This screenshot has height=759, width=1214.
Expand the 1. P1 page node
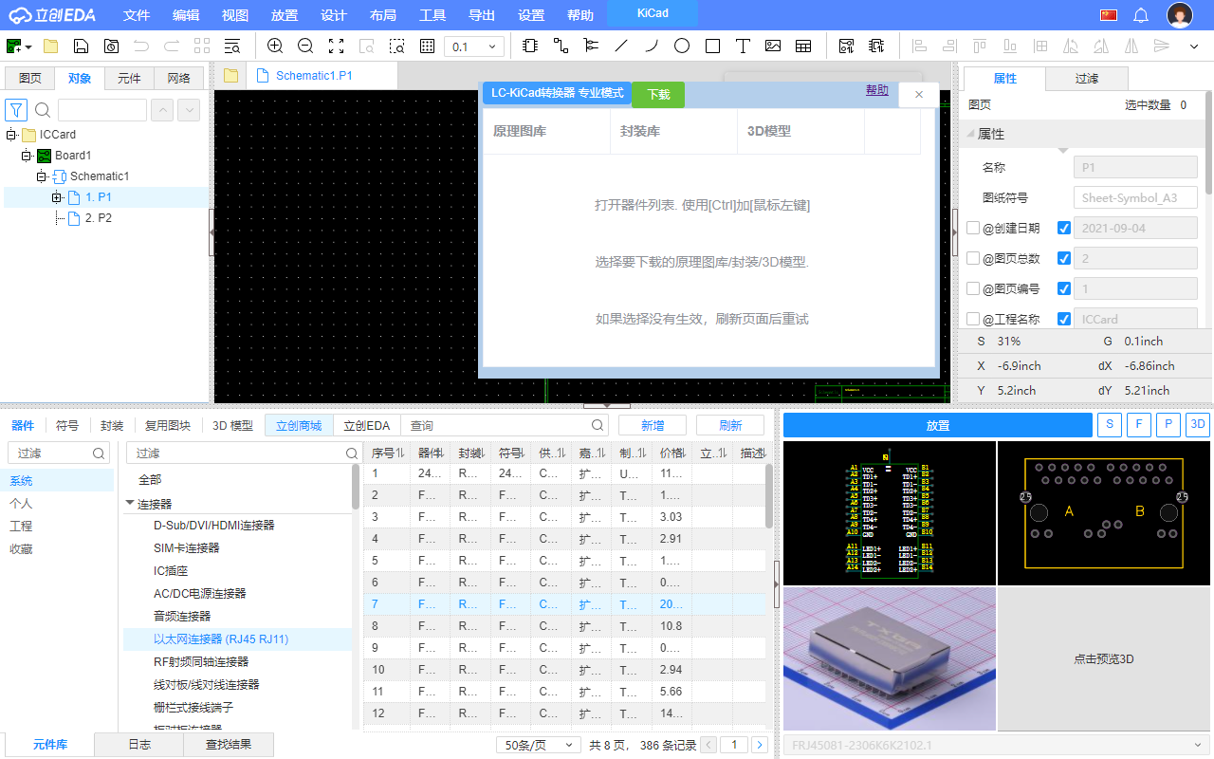[x=57, y=197]
